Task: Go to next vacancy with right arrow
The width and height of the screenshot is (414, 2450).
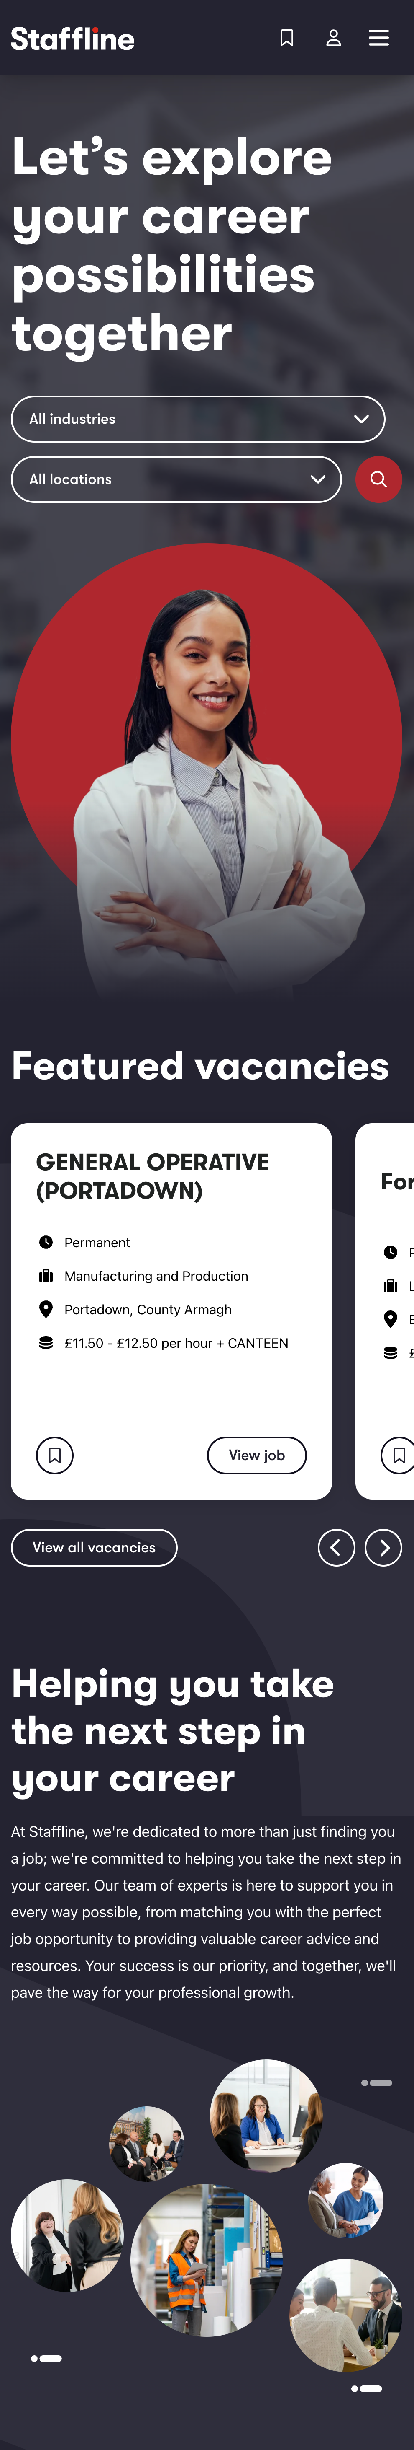Action: [383, 1547]
